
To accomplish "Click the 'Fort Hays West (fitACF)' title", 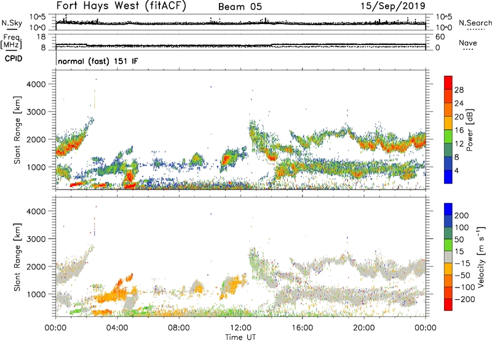I will (121, 6).
